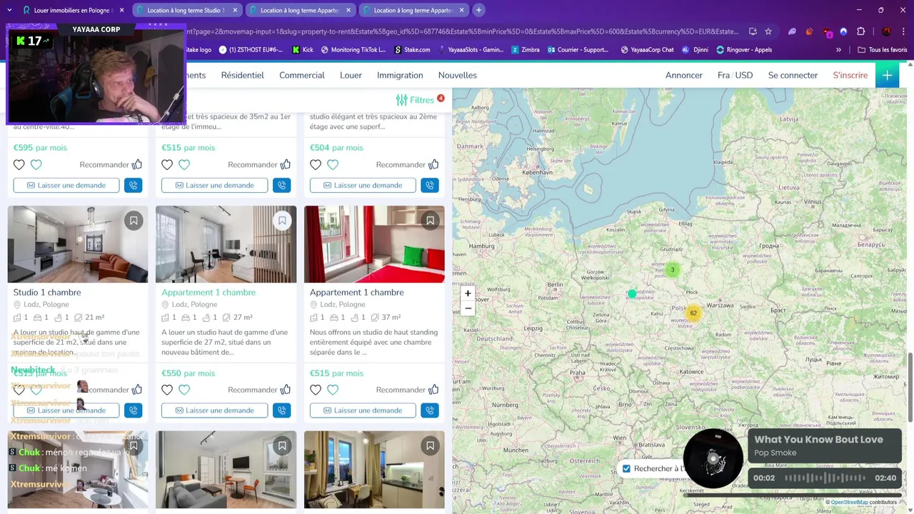The image size is (914, 514).
Task: Open the Kick bookmark
Action: click(x=303, y=50)
